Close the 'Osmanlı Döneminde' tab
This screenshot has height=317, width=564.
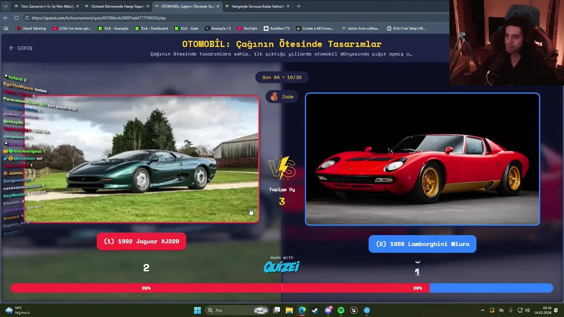pos(148,6)
